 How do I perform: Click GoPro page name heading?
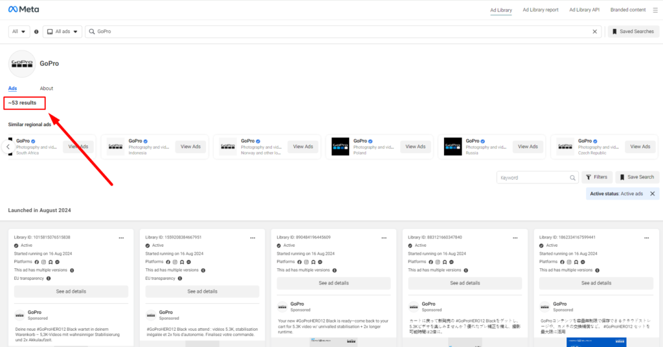pyautogui.click(x=49, y=63)
